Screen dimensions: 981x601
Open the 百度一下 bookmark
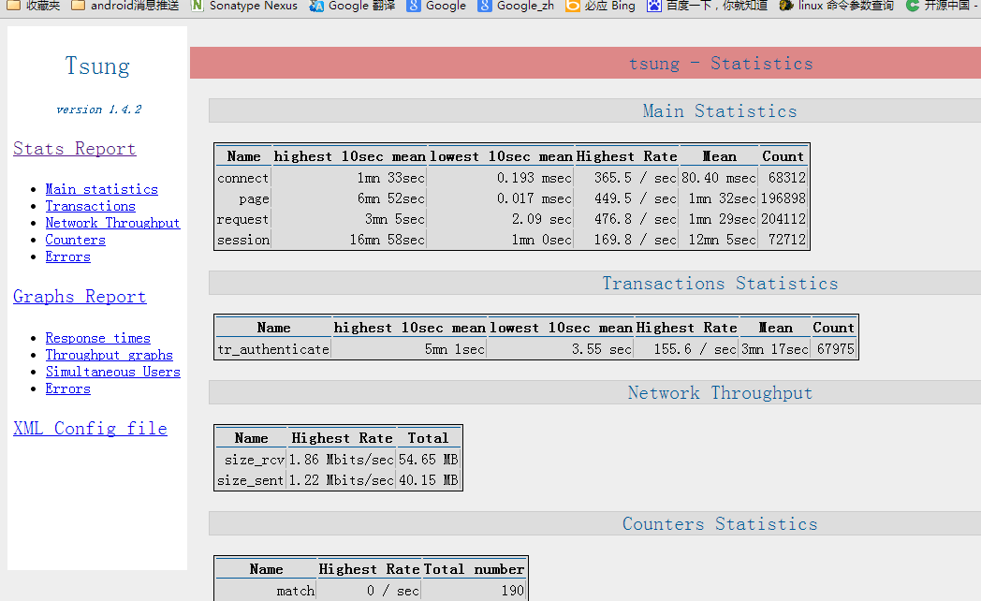point(707,6)
